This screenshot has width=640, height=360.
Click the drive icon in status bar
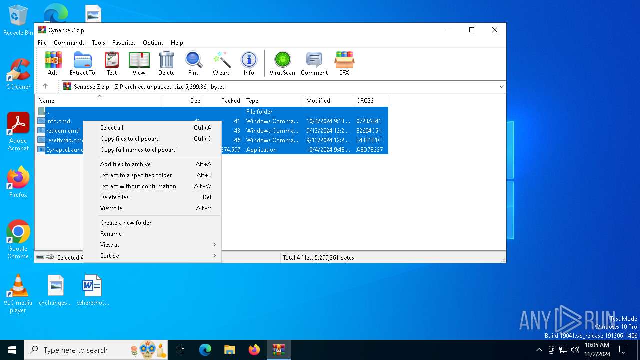pos(40,257)
